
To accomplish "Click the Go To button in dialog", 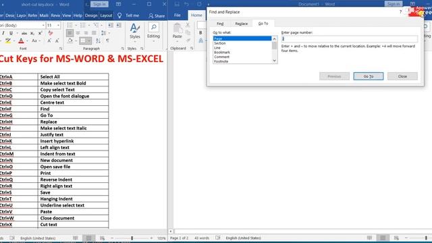I will [369, 76].
